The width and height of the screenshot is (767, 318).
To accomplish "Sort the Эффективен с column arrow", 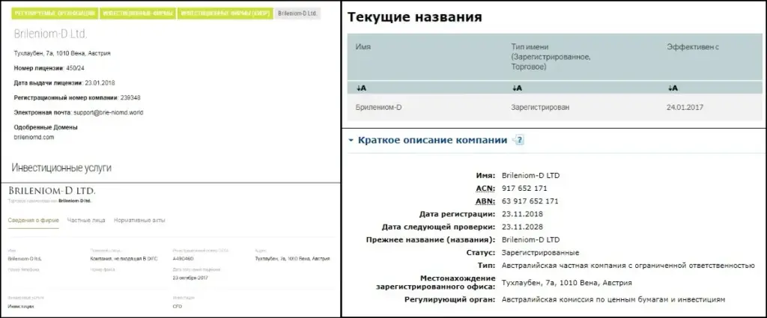I will [673, 88].
